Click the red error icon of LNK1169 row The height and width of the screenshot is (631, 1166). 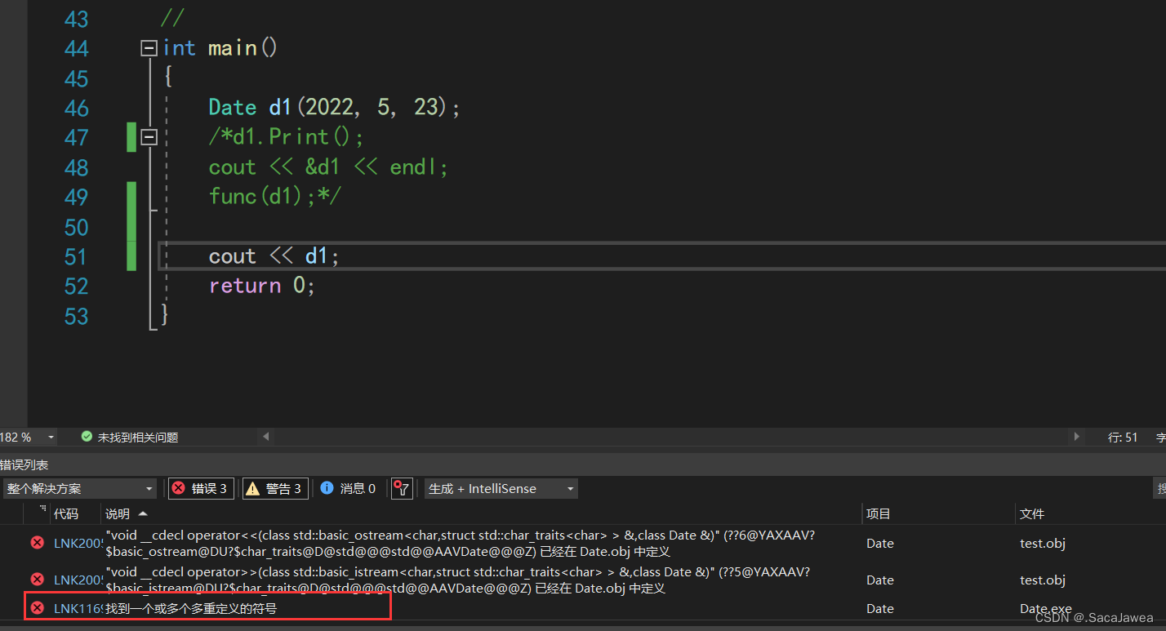(x=37, y=608)
